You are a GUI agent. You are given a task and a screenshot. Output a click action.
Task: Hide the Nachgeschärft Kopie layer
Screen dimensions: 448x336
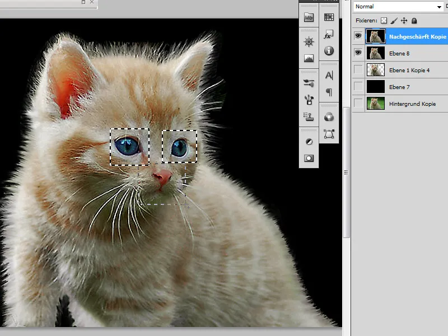pos(358,36)
